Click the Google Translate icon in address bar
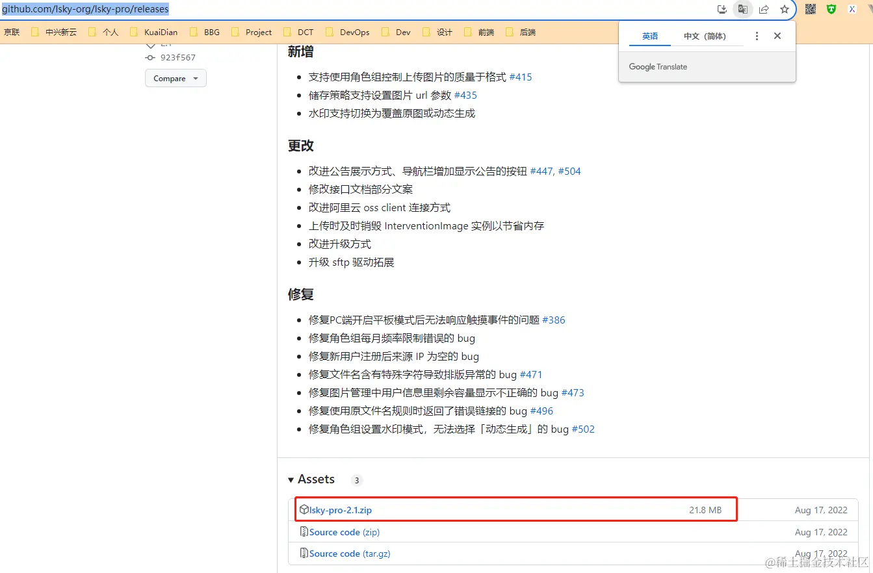The image size is (873, 573). pos(742,9)
